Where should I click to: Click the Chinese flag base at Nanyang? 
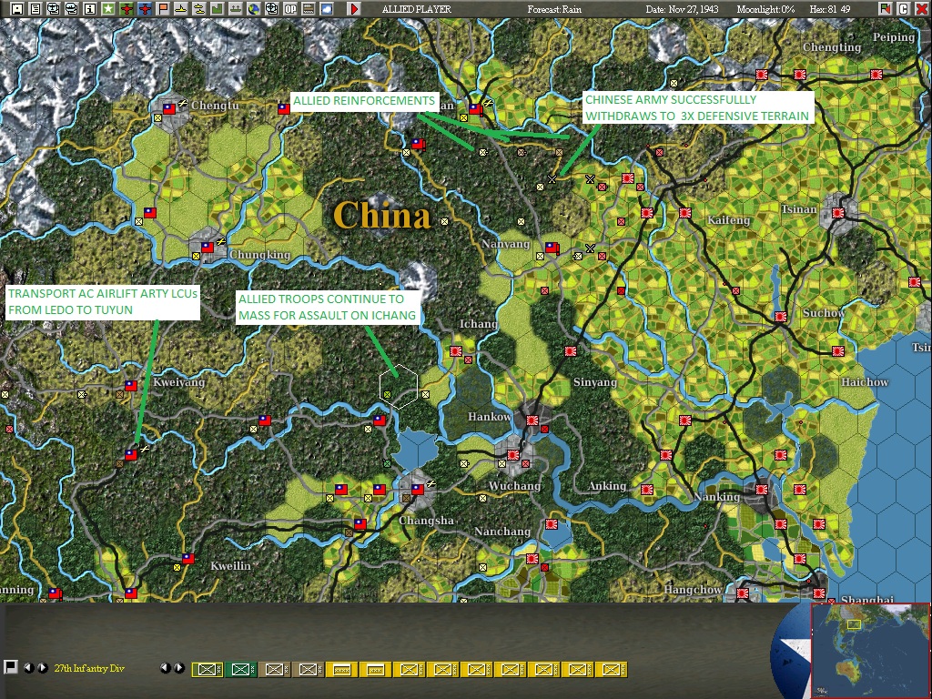(x=551, y=247)
